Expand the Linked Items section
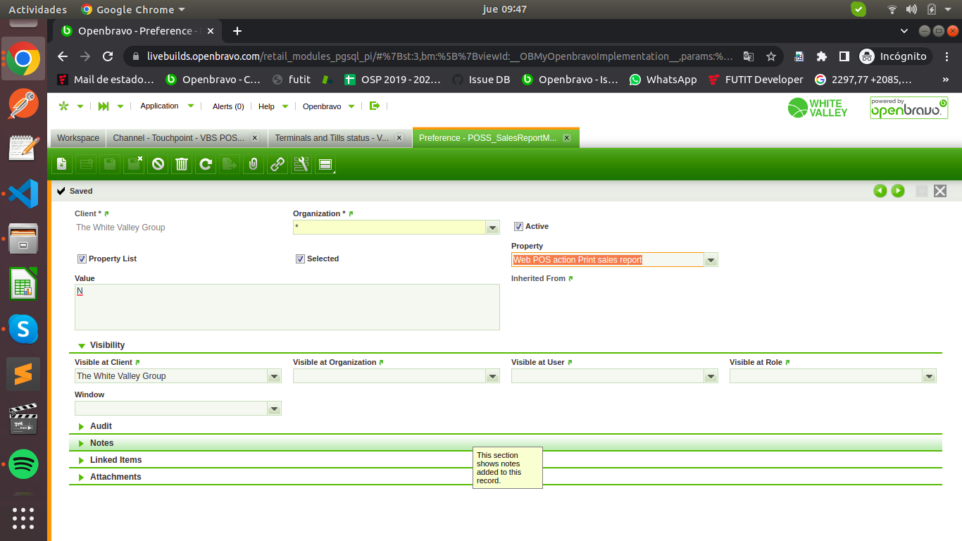This screenshot has width=962, height=541. point(115,460)
